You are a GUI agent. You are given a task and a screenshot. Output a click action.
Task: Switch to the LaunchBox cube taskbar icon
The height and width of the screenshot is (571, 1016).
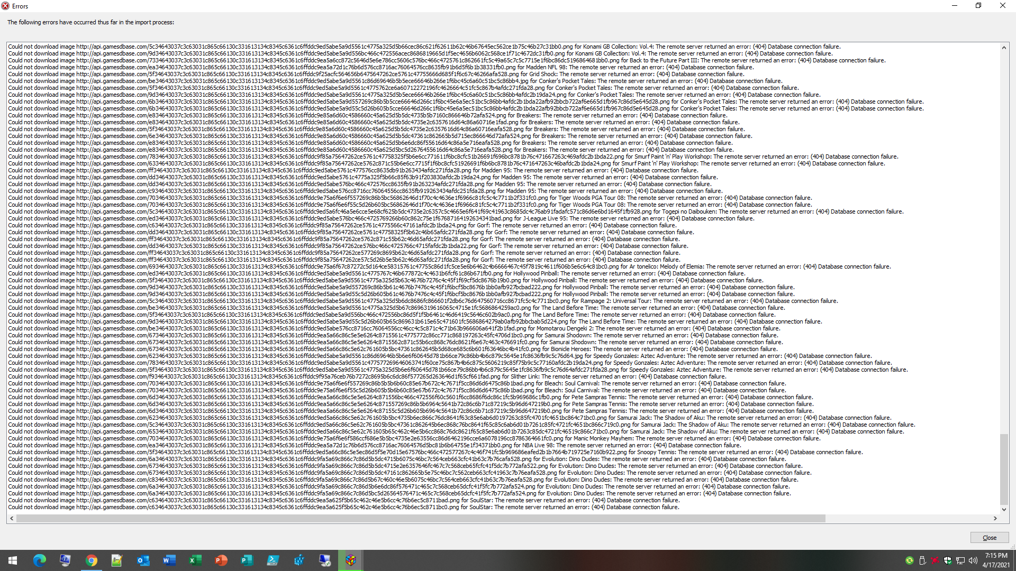point(351,560)
